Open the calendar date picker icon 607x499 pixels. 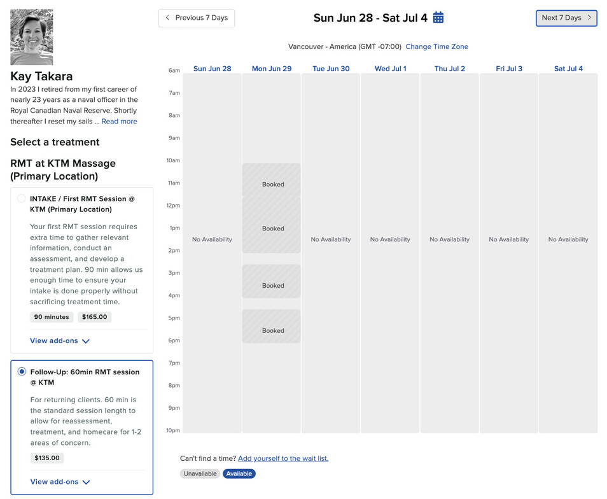[x=438, y=17]
